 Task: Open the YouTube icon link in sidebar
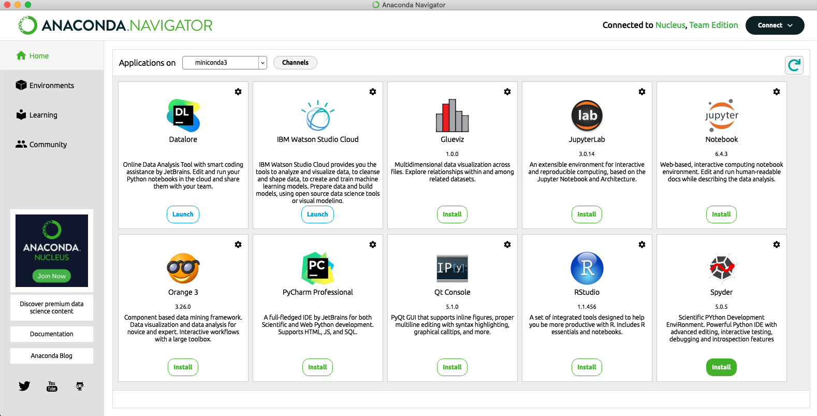[x=52, y=386]
